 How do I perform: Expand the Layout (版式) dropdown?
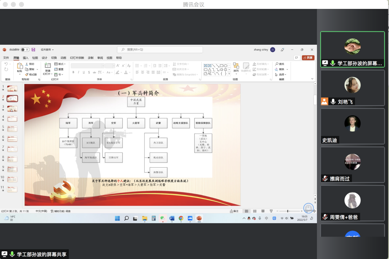(x=60, y=64)
